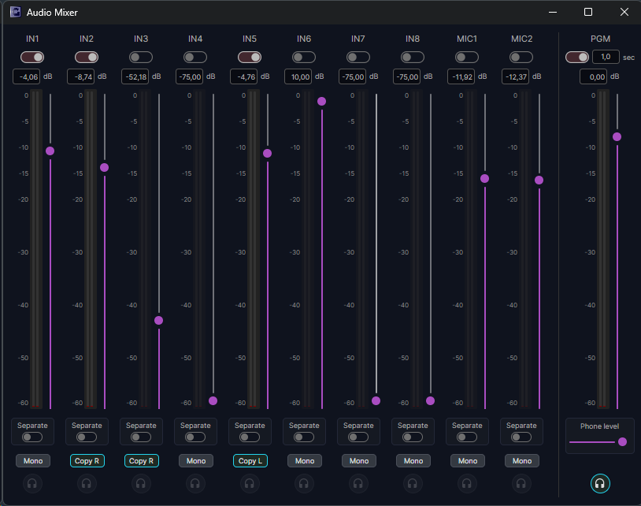Click the MIC1 fader knob
This screenshot has height=506, width=641.
pyautogui.click(x=485, y=179)
